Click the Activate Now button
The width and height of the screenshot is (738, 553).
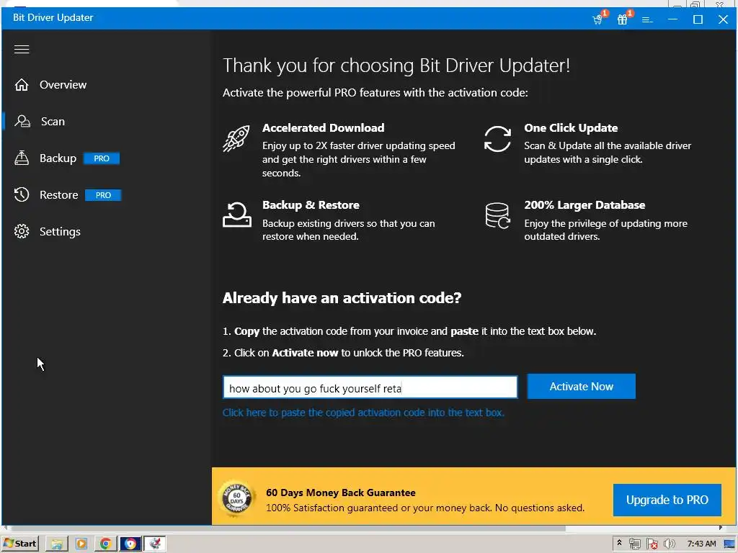point(582,387)
